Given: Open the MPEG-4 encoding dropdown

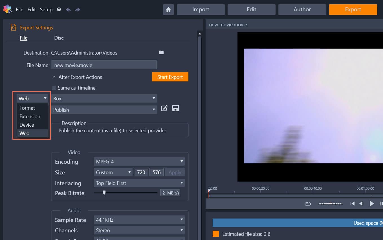Looking at the screenshot, I should pos(139,162).
